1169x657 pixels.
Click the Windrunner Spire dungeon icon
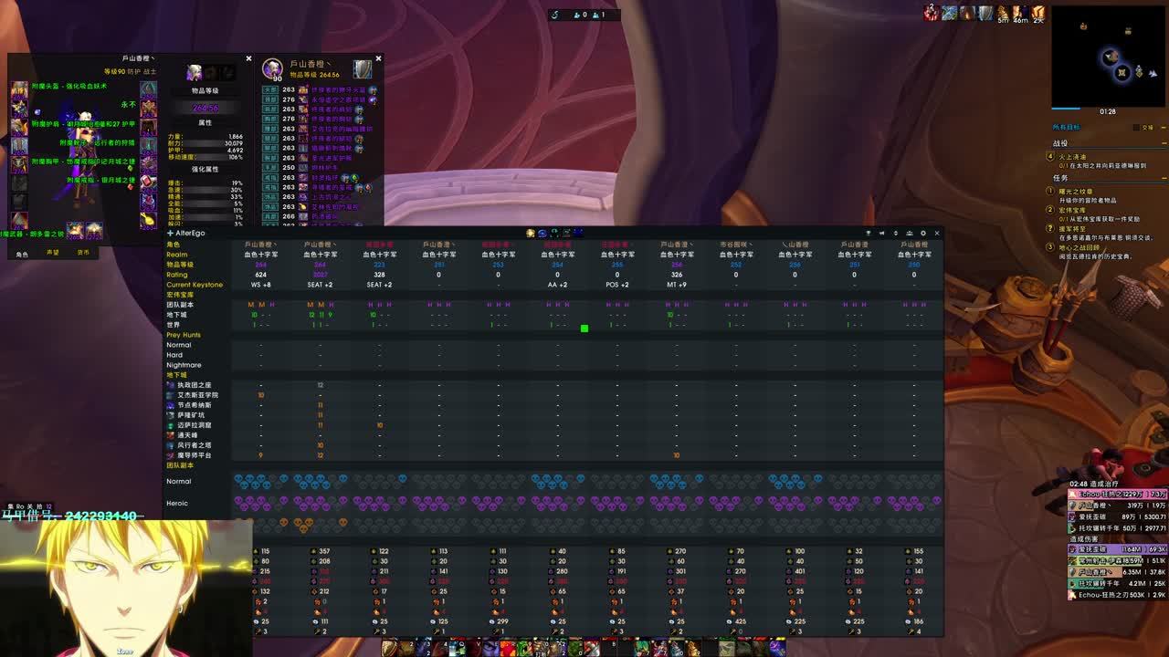point(170,445)
